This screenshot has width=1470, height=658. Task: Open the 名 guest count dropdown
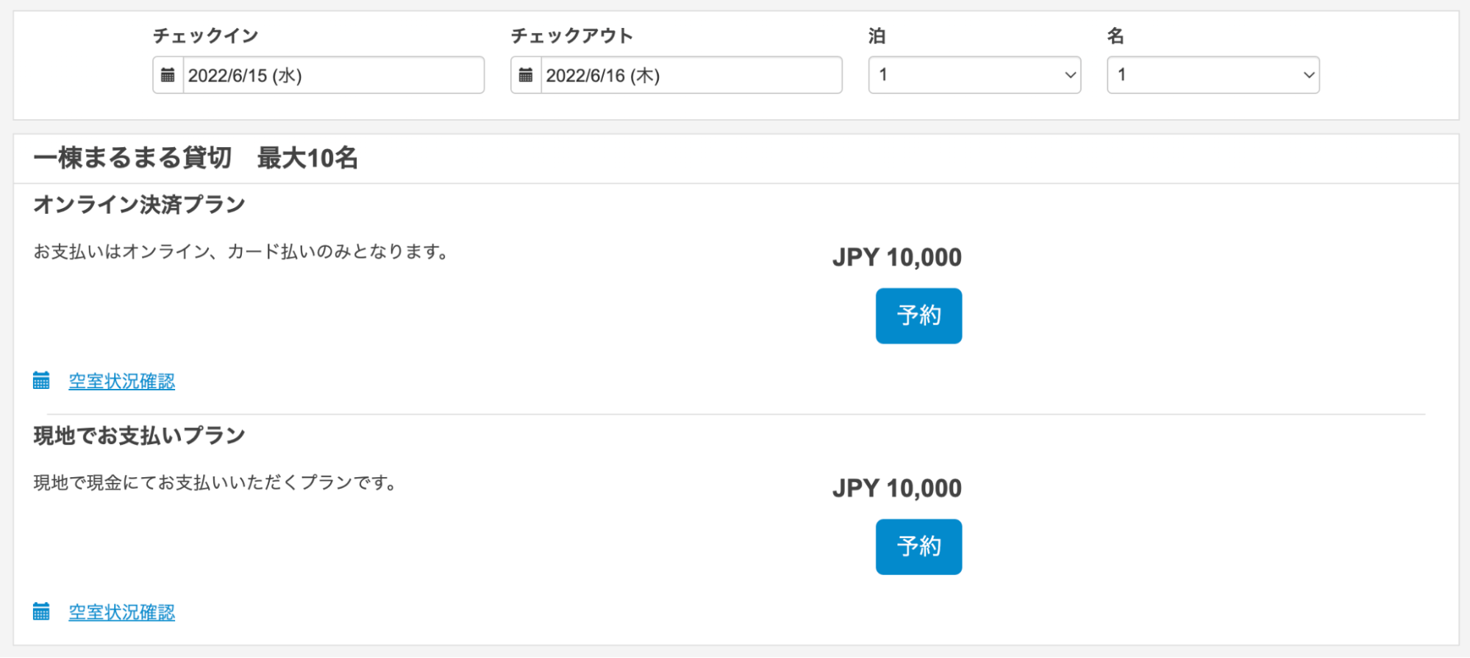(1213, 75)
